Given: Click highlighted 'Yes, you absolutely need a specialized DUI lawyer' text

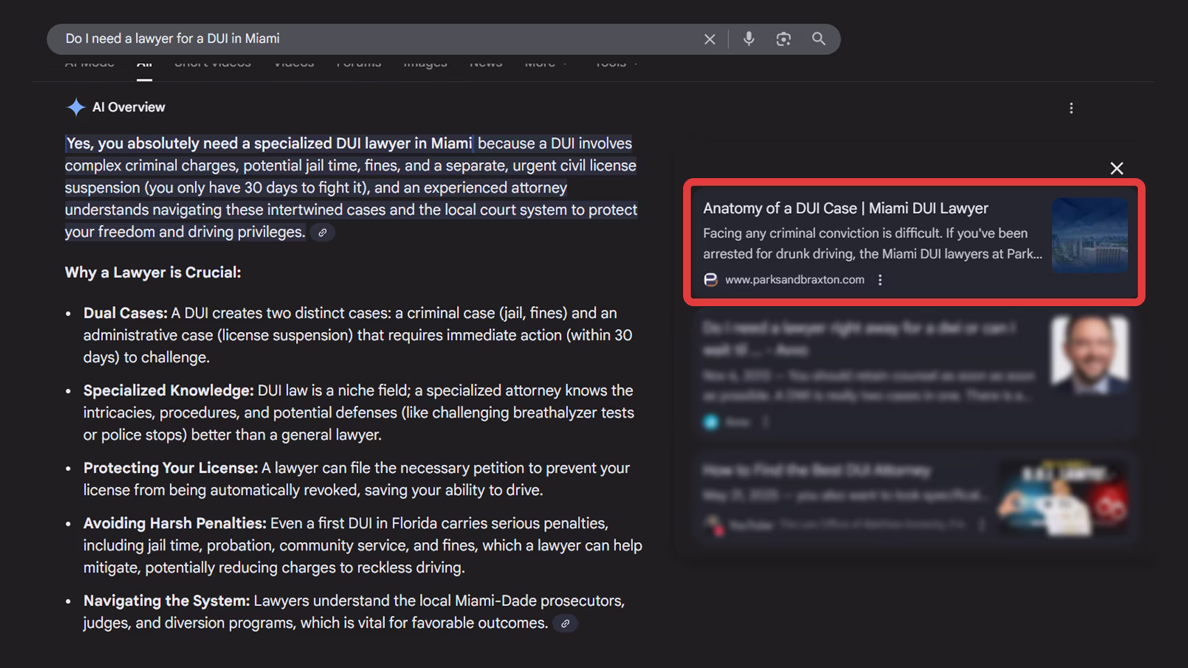Looking at the screenshot, I should (x=269, y=143).
